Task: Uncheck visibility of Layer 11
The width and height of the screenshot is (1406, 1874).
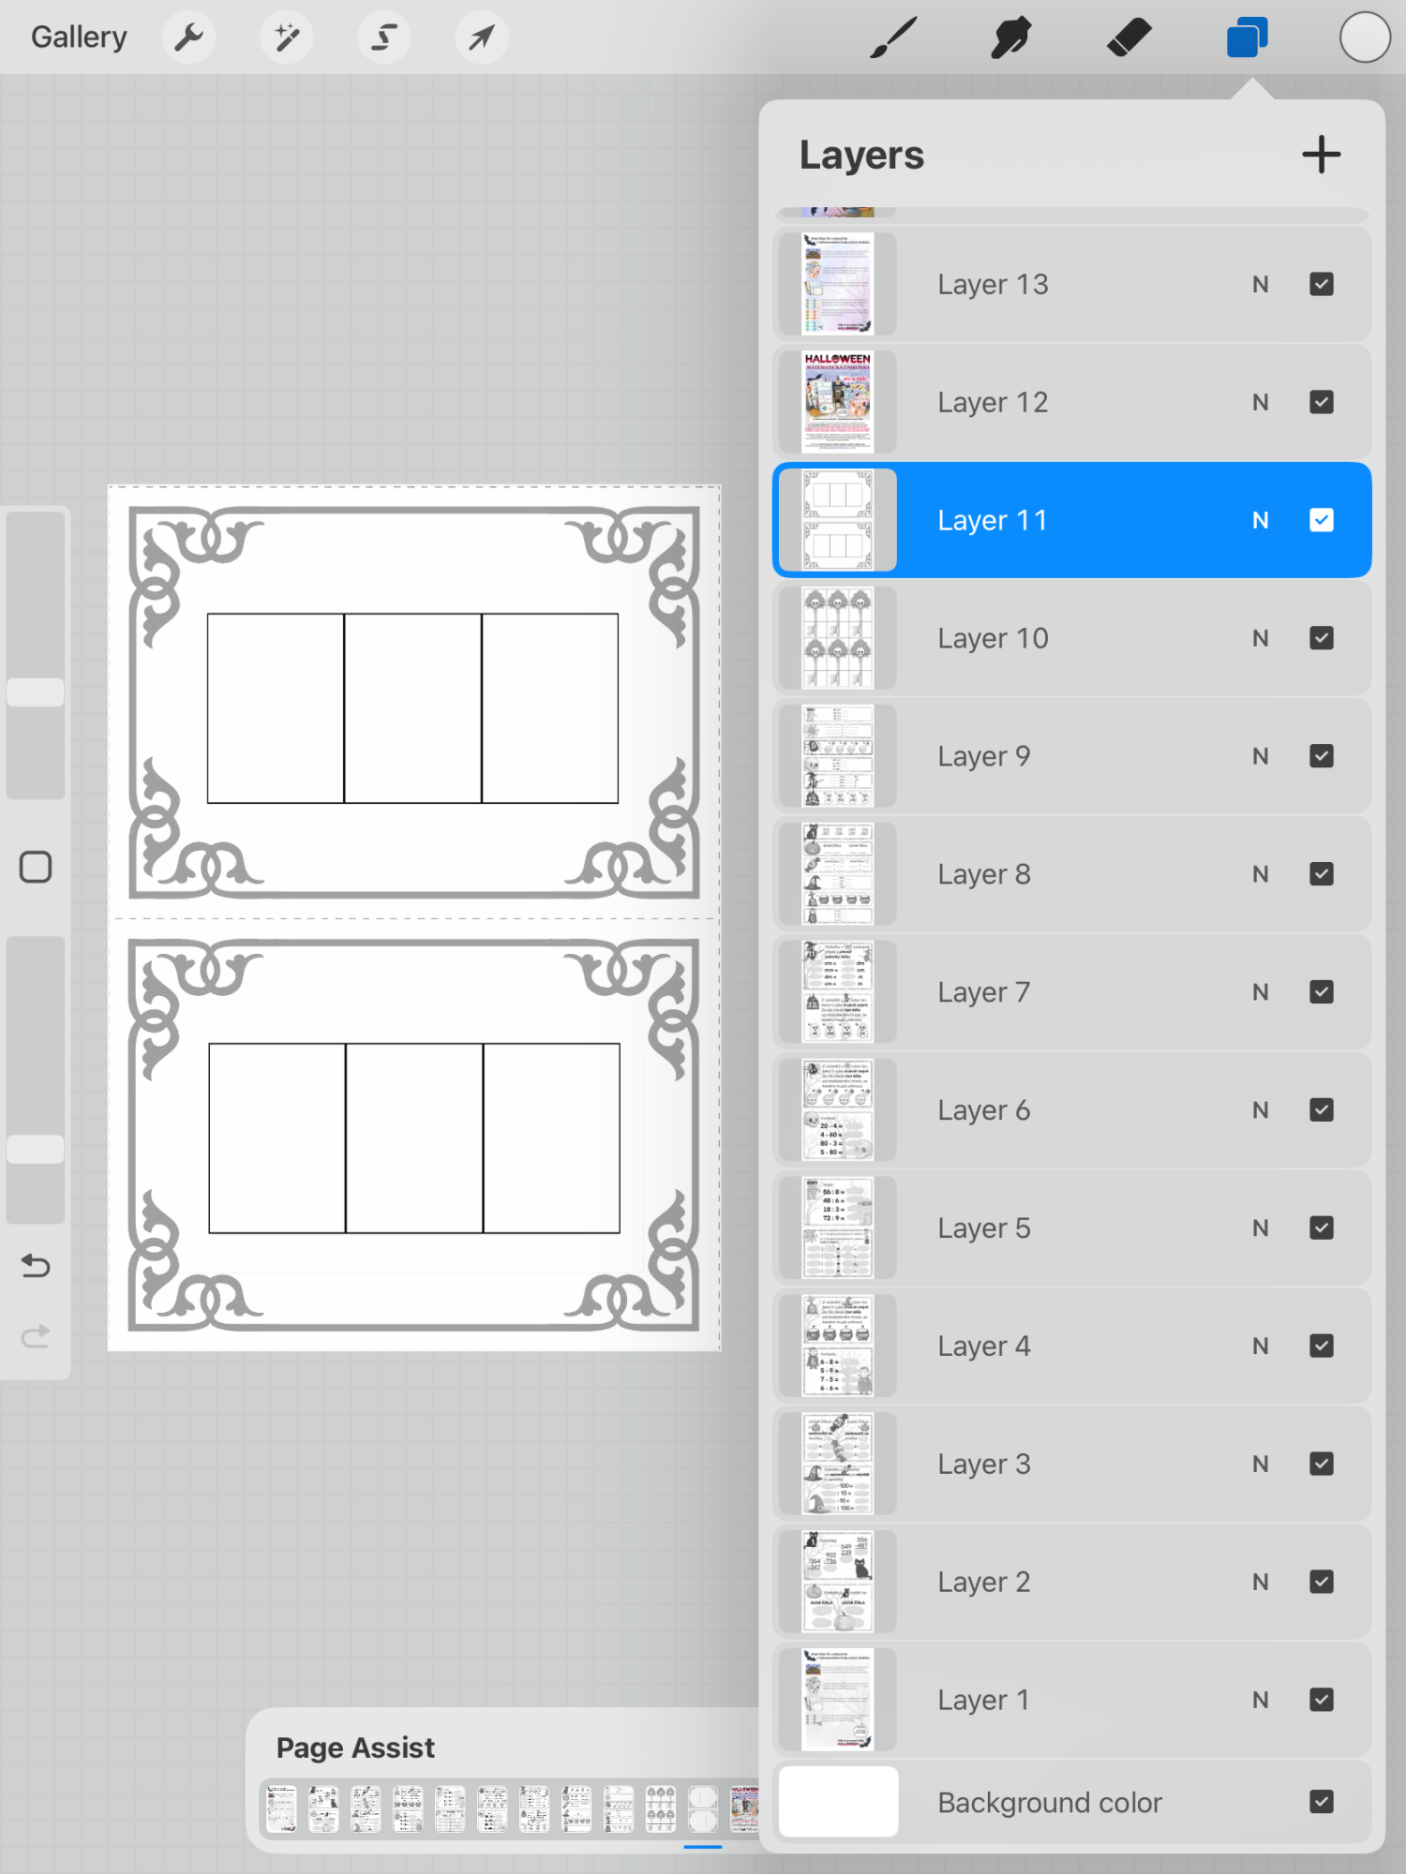Action: tap(1321, 520)
